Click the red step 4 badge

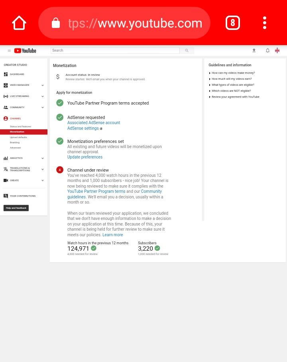tap(60, 170)
